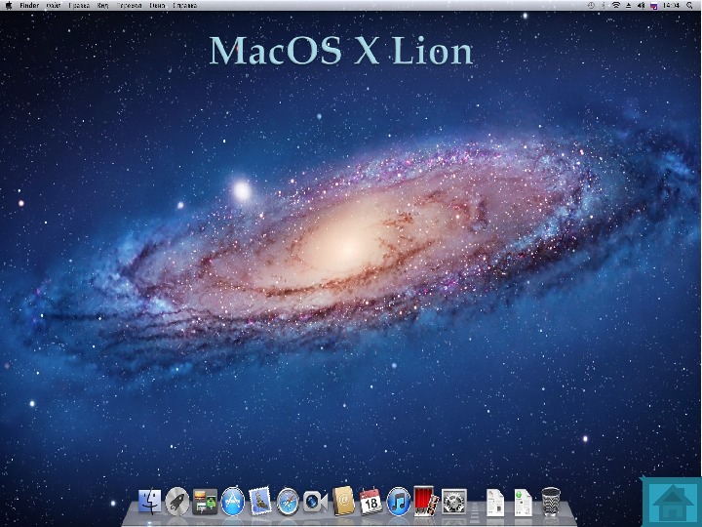The height and width of the screenshot is (527, 702).
Task: Open Mission Control in the Dock
Action: coord(205,502)
